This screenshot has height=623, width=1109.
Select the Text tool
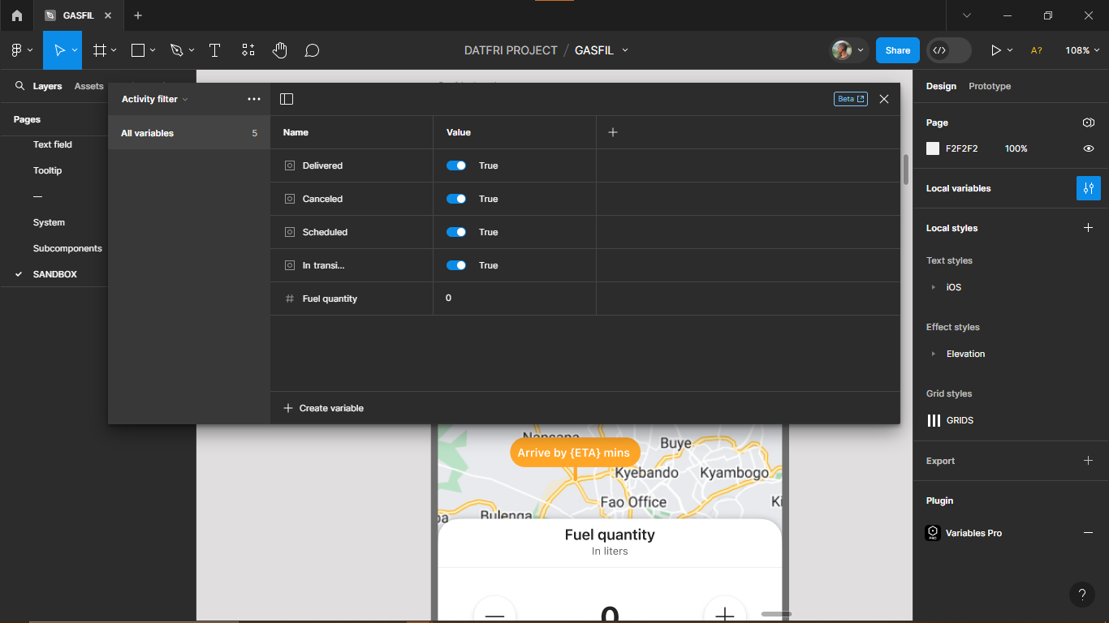coord(214,50)
